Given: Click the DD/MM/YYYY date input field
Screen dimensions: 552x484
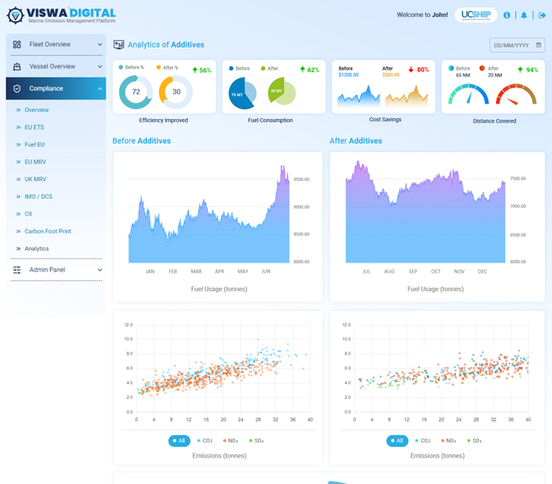Looking at the screenshot, I should point(517,45).
